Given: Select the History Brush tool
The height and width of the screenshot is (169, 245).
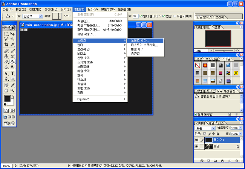Looking at the screenshot, I should pos(12,56).
